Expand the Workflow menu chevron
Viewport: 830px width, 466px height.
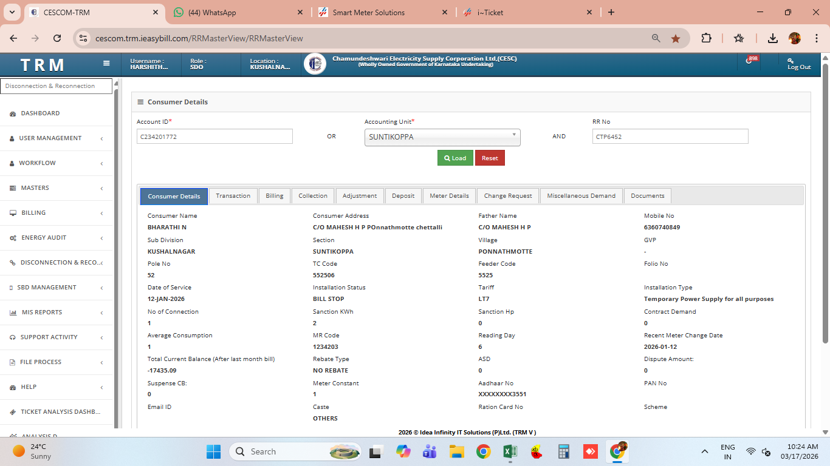[101, 163]
